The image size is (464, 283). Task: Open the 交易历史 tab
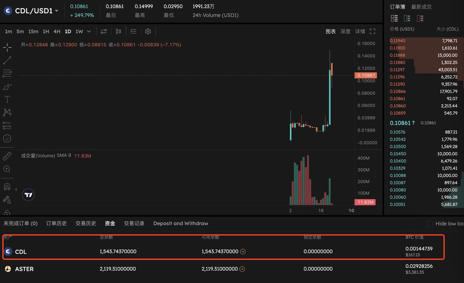point(86,223)
